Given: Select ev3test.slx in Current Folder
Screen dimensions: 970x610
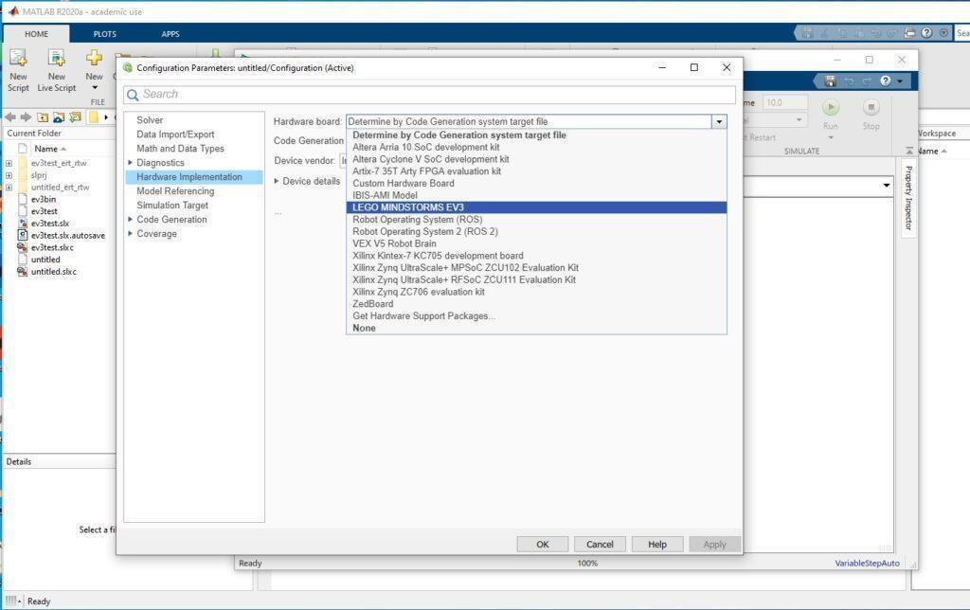Looking at the screenshot, I should coord(49,224).
